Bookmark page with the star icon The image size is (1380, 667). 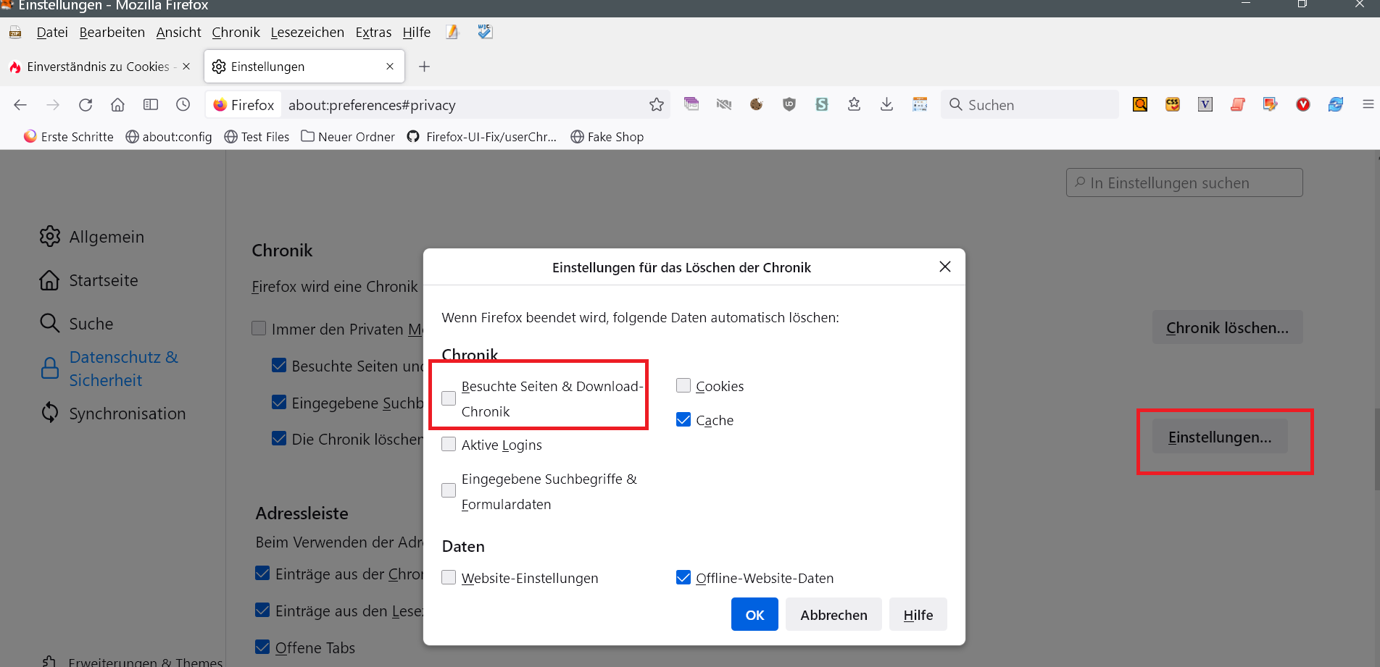click(657, 105)
